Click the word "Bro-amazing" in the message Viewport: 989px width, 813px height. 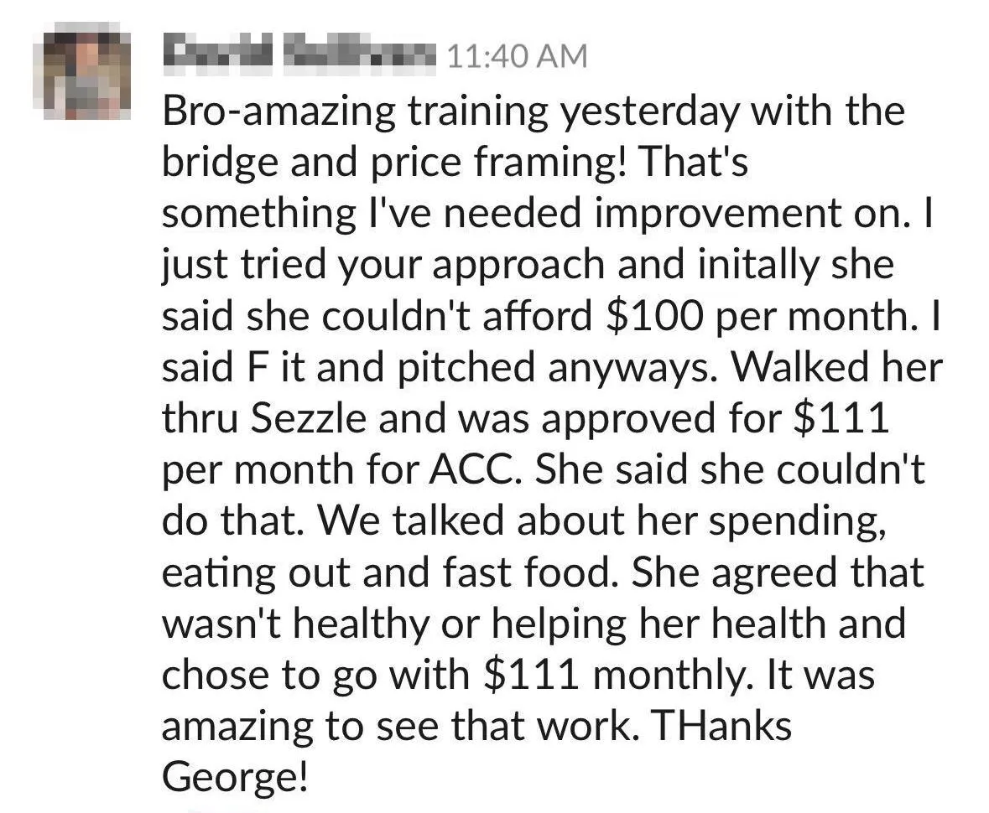click(x=278, y=113)
